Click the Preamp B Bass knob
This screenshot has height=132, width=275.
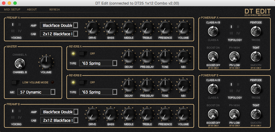[x=110, y=114]
